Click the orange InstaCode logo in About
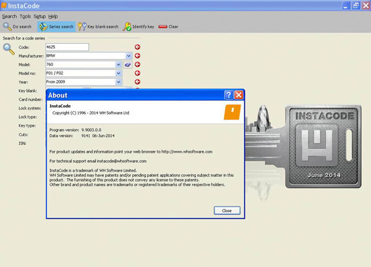The image size is (371, 267). [x=232, y=112]
